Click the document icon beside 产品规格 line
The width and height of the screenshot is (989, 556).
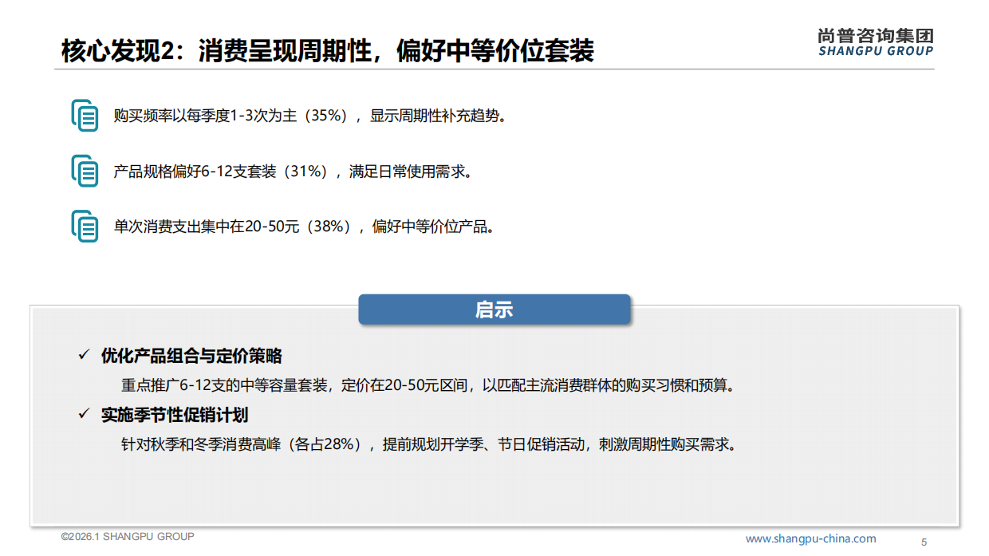pos(85,172)
